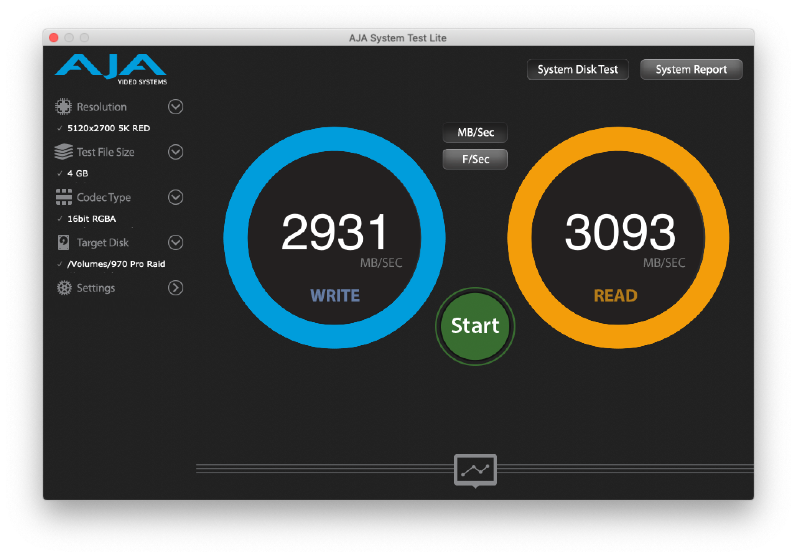Expand the Resolution dropdown chevron
This screenshot has width=797, height=557.
click(175, 107)
